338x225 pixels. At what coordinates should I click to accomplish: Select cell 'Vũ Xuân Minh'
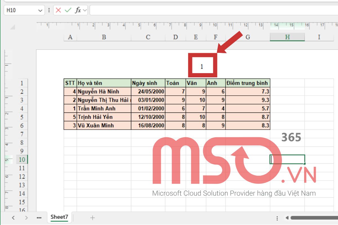[x=104, y=125]
